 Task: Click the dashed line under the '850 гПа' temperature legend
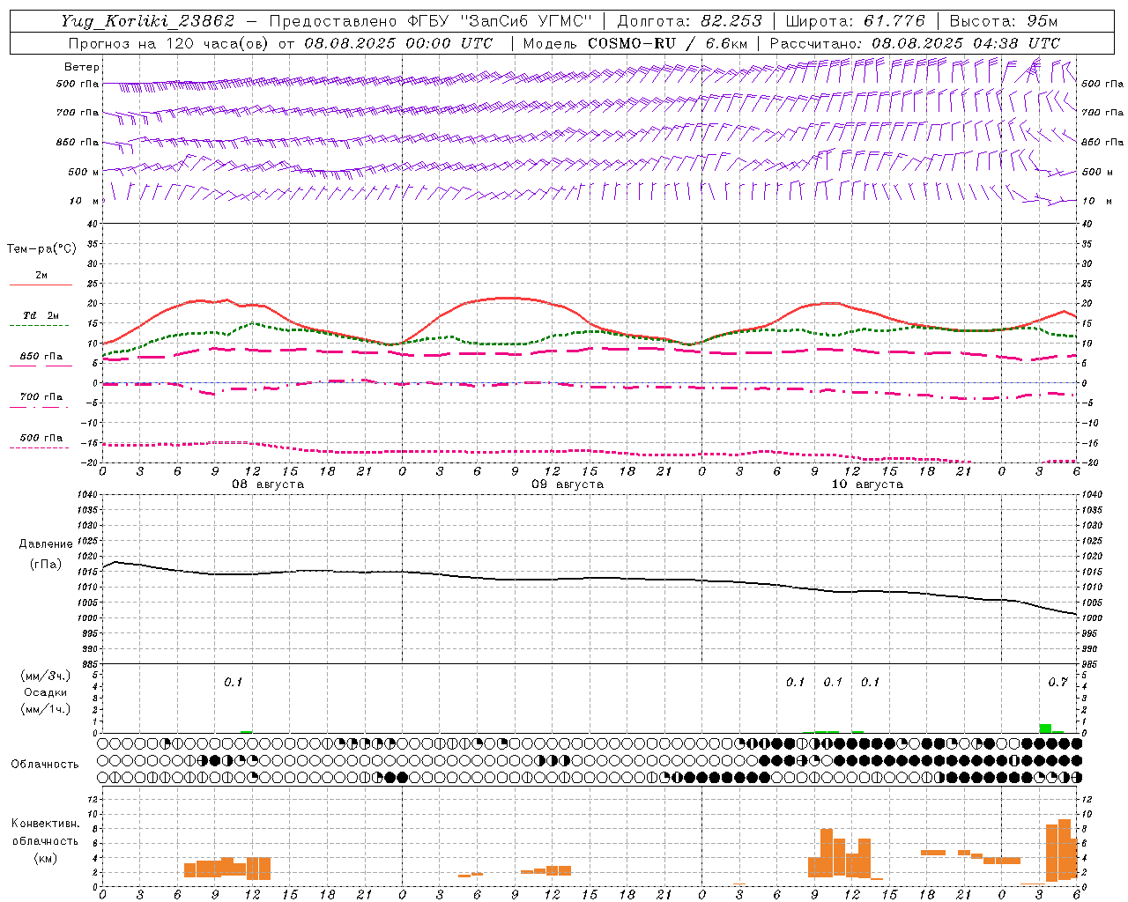pyautogui.click(x=41, y=366)
